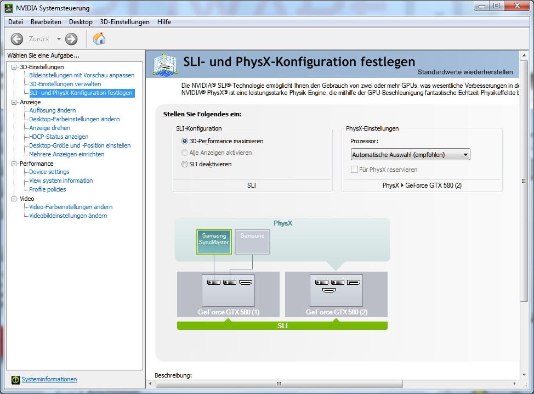Open the Back history dropdown arrow
The width and height of the screenshot is (534, 394).
tap(59, 39)
